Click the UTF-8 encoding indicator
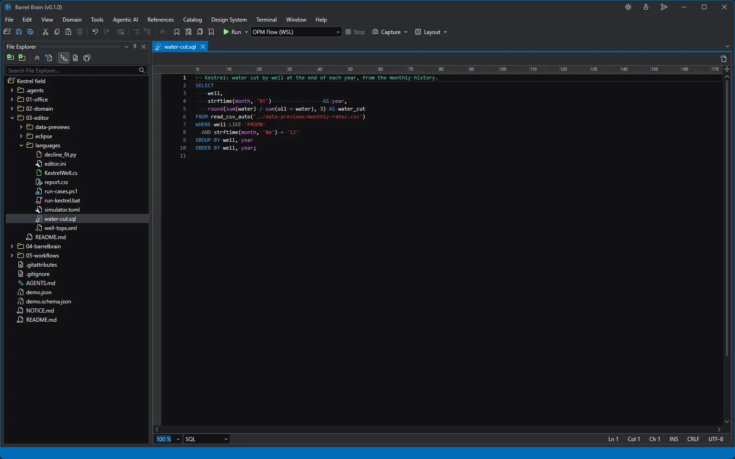Image resolution: width=735 pixels, height=459 pixels. point(716,439)
